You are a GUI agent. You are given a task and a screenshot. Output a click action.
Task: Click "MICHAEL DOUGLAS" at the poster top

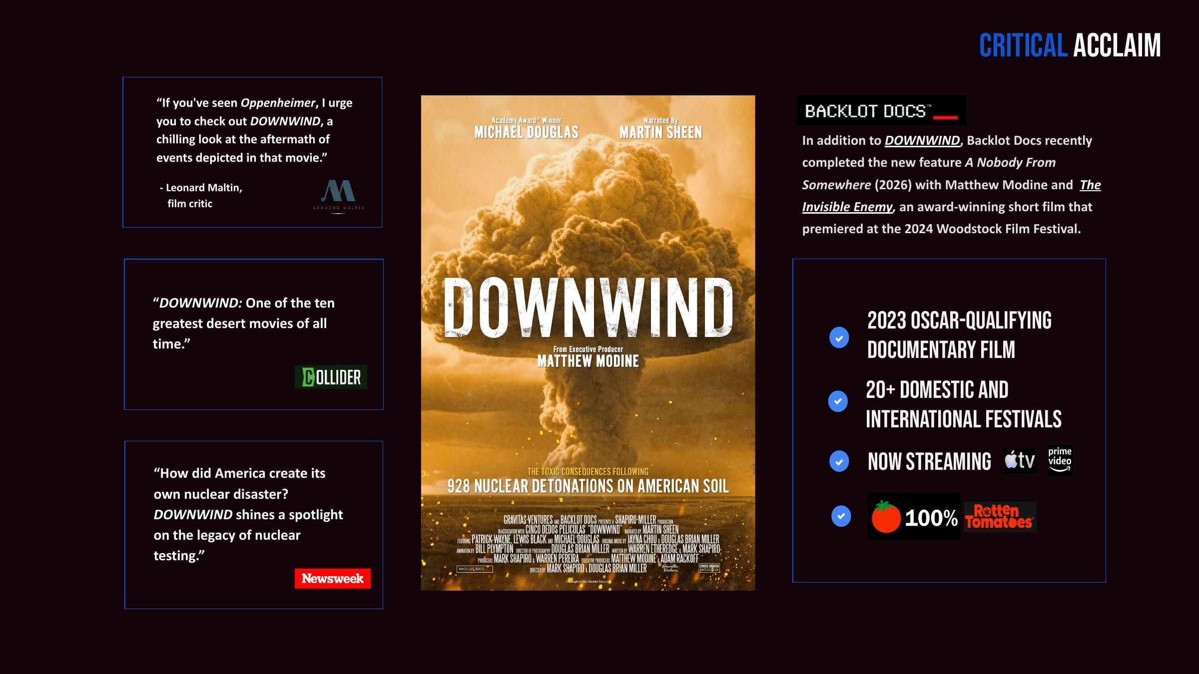pyautogui.click(x=527, y=132)
